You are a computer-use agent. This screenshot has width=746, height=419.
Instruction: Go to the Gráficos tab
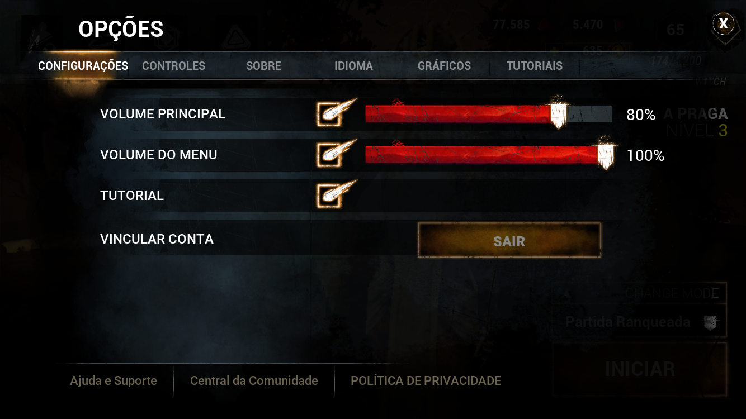444,66
